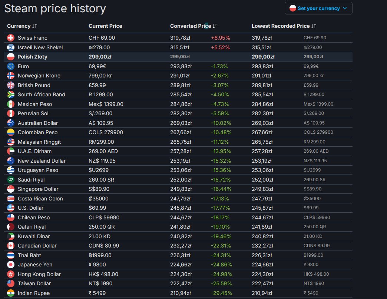Viewport: 387px width, 299px height.
Task: Click the CHF 69.90 current price
Action: (x=102, y=38)
